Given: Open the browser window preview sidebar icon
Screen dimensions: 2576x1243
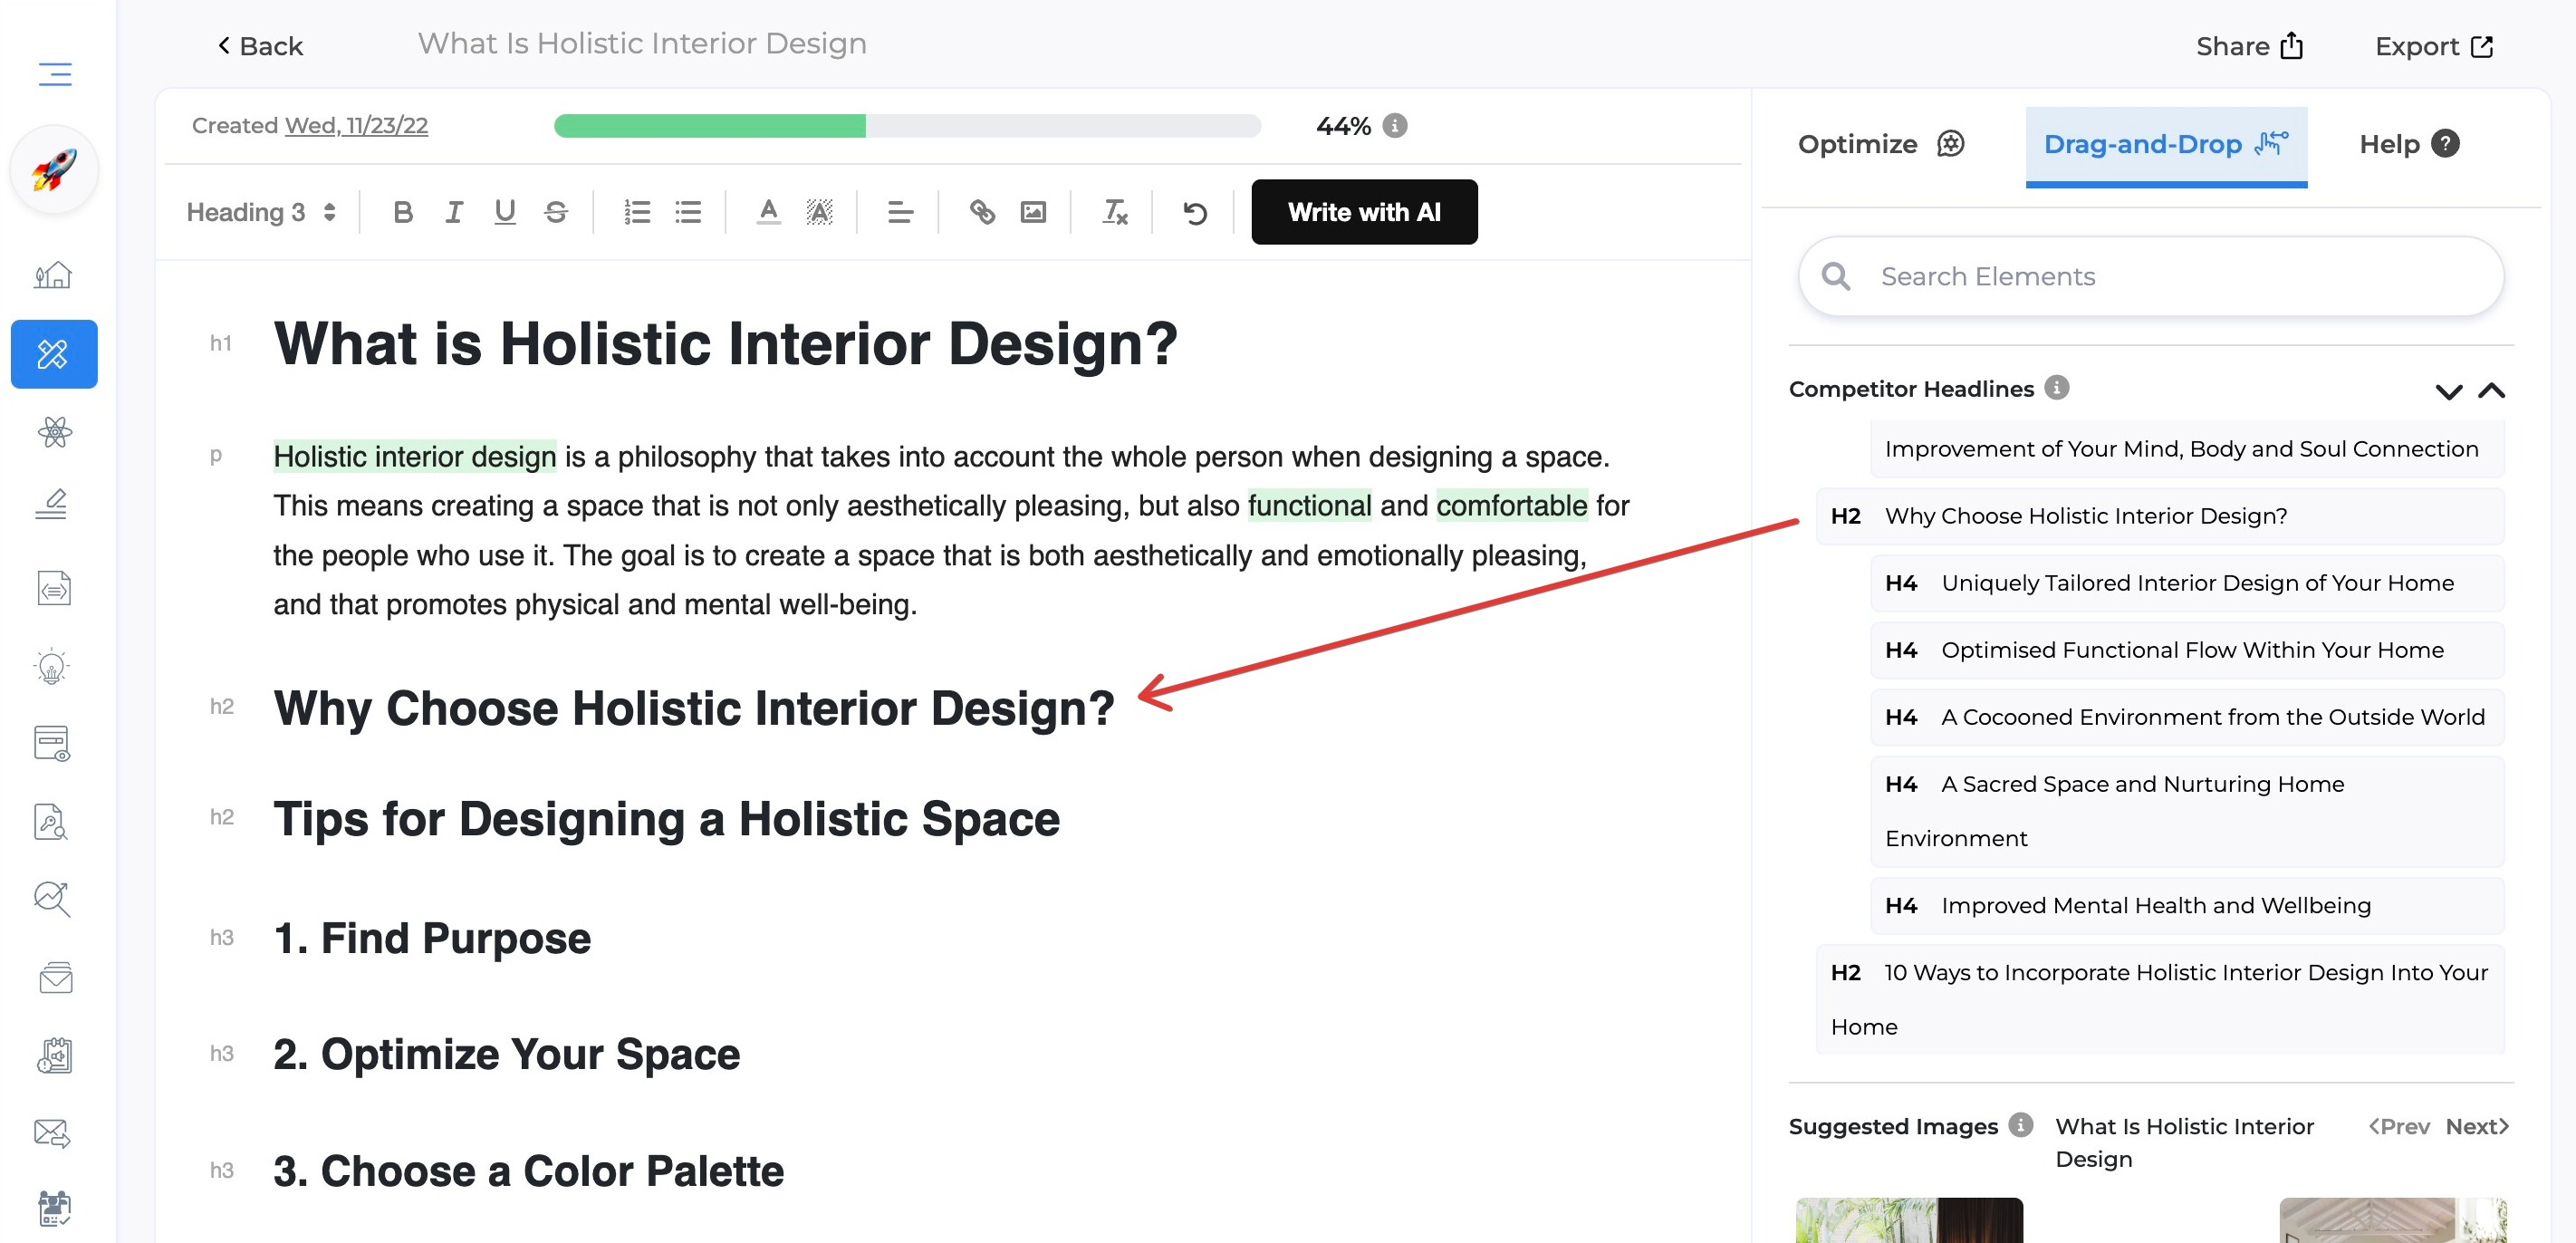Looking at the screenshot, I should pyautogui.click(x=52, y=744).
